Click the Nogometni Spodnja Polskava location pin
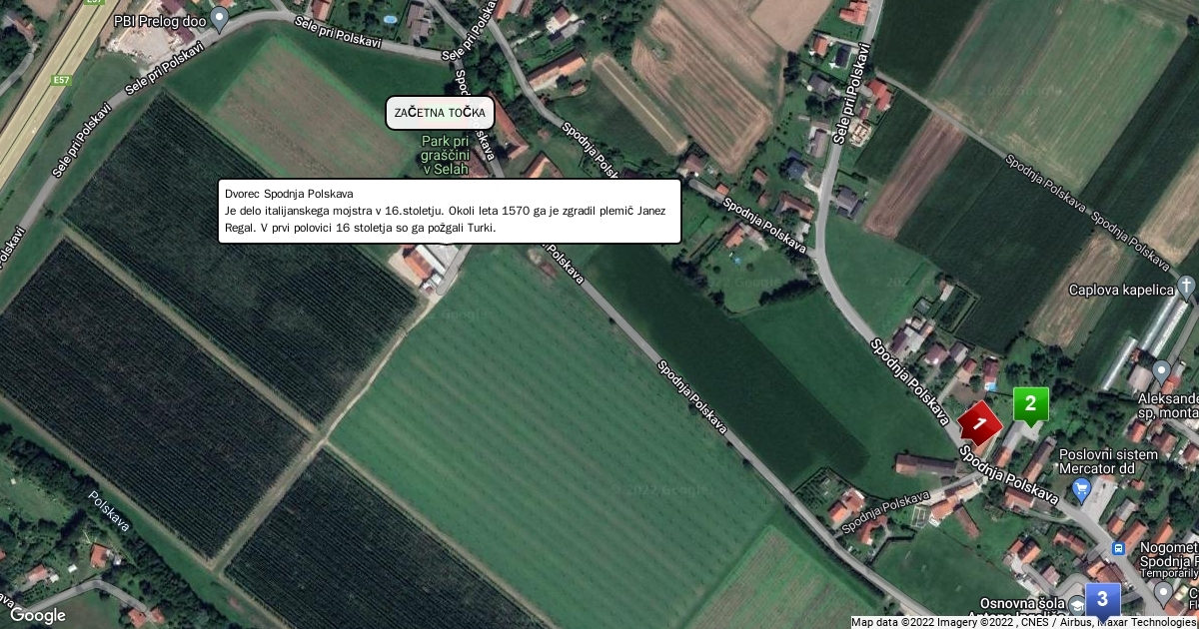Image resolution: width=1199 pixels, height=629 pixels. point(1163,595)
